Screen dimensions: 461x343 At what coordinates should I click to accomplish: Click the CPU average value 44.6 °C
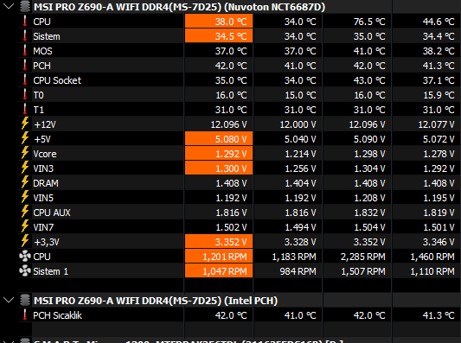439,22
